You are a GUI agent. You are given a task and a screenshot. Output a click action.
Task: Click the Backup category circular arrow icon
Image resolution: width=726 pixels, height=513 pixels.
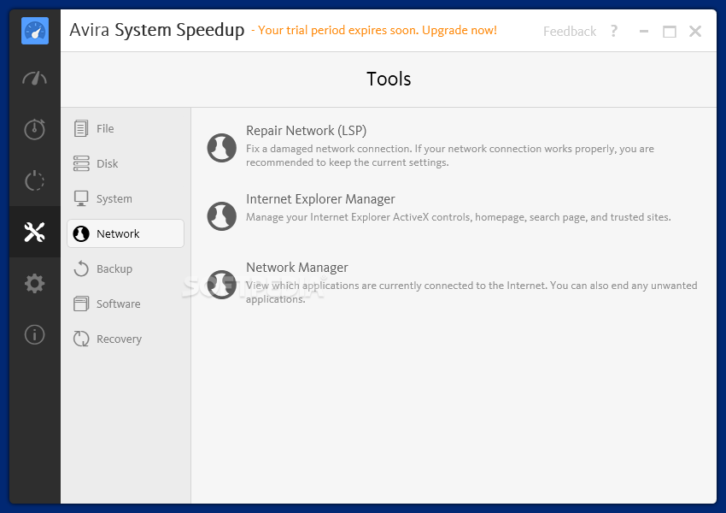(x=81, y=268)
